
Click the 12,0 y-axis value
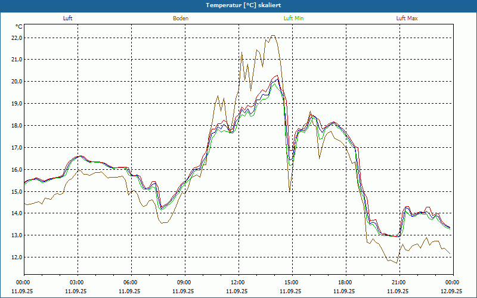coord(16,257)
